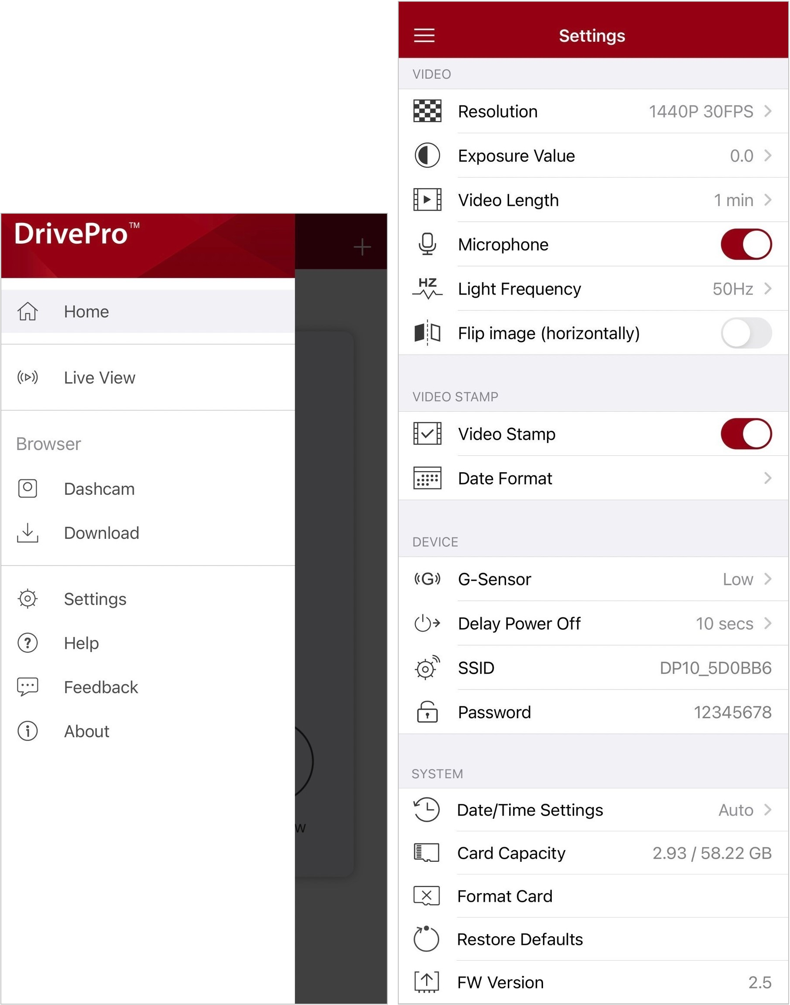Open the hamburger menu in Settings header

coord(423,36)
